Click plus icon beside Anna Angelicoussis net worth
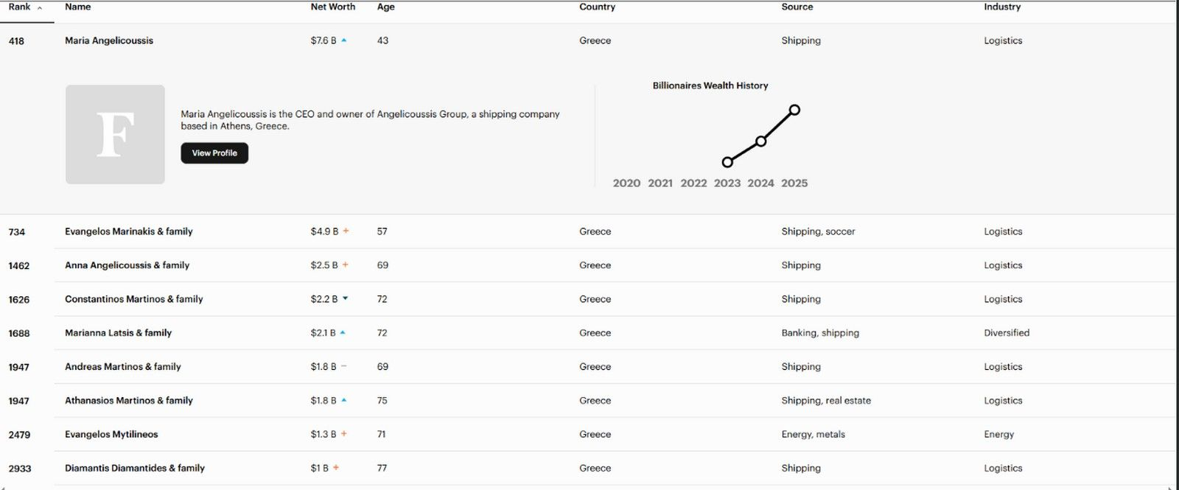Image resolution: width=1179 pixels, height=490 pixels. 345,265
